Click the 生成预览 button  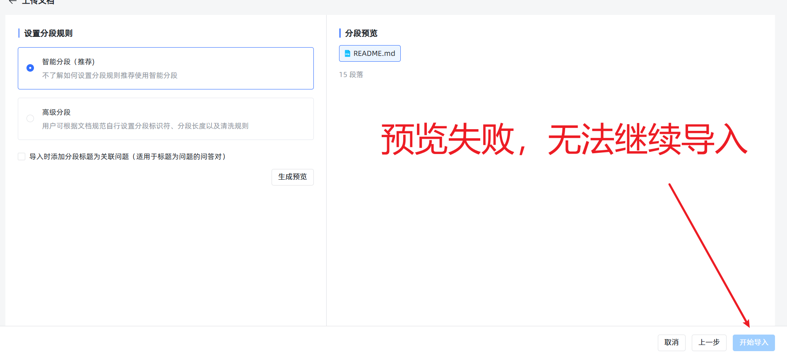pyautogui.click(x=293, y=177)
